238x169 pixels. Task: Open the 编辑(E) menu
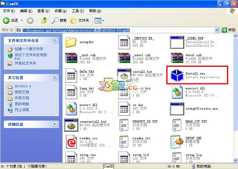[x=26, y=11]
